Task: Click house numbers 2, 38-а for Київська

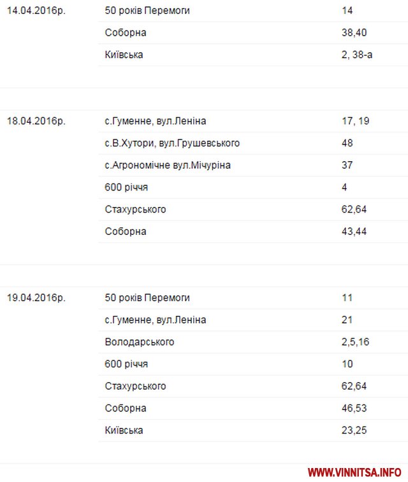Action: coord(357,55)
